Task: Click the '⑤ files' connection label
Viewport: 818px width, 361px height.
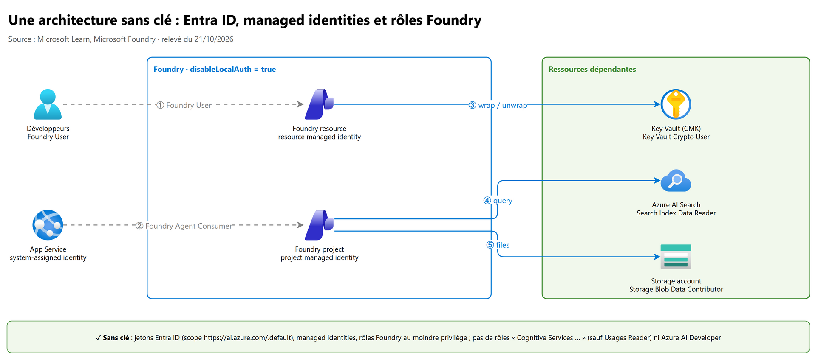Action: point(498,245)
